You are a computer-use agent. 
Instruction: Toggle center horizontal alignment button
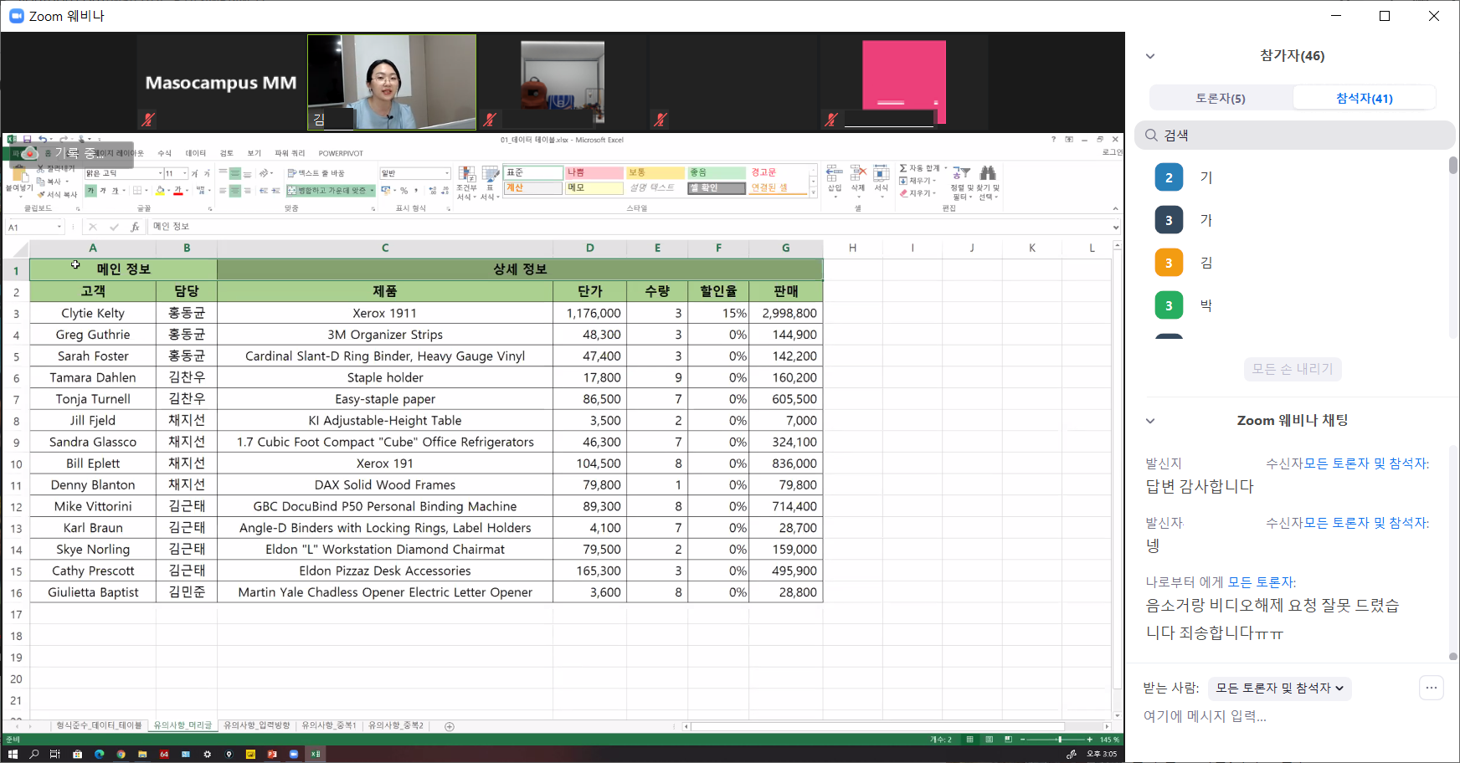pos(235,191)
